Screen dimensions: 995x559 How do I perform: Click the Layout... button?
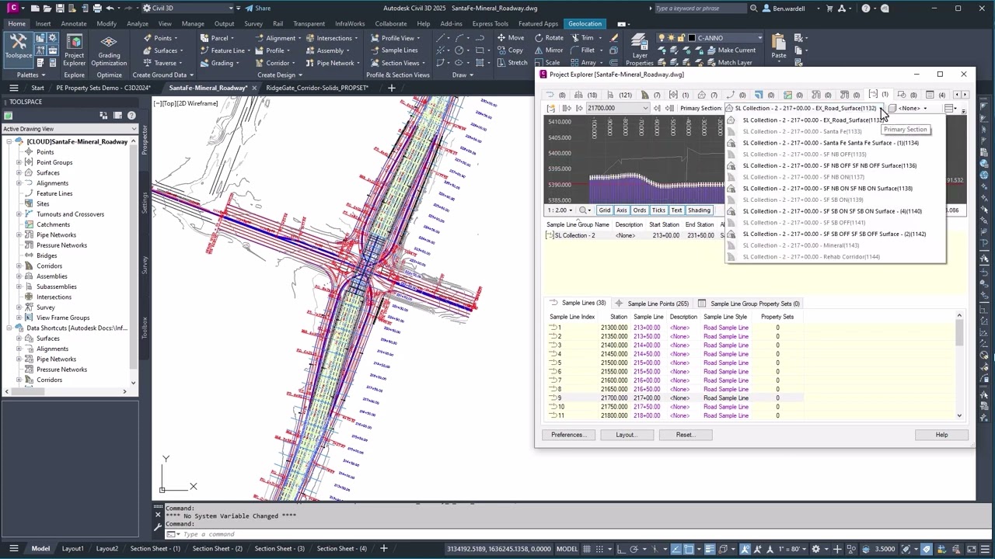pyautogui.click(x=627, y=435)
